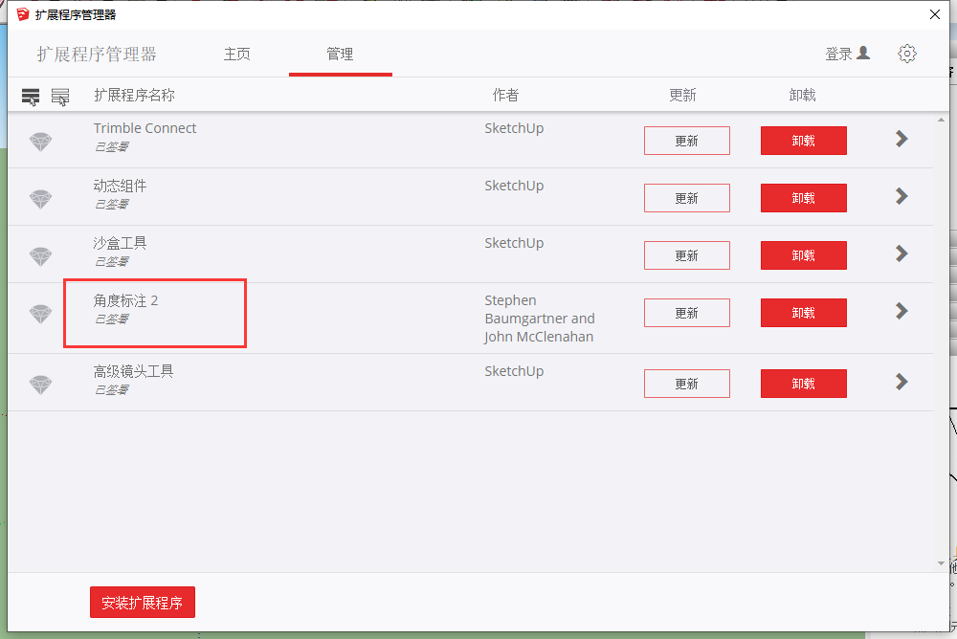
Task: Close the 扩展程序管理器 window
Action: 934,14
